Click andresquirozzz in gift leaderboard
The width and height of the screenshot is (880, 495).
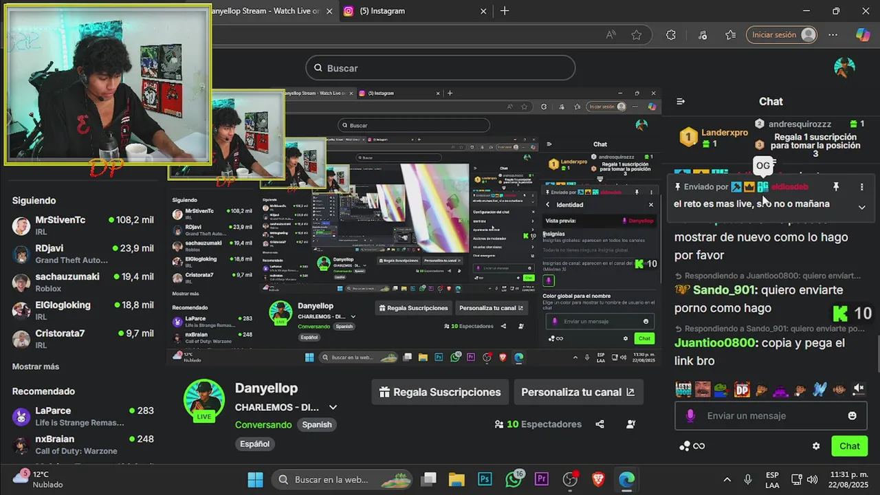pos(800,124)
